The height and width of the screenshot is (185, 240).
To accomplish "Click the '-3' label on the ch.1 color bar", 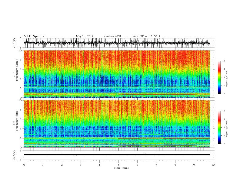I will [x=224, y=61].
